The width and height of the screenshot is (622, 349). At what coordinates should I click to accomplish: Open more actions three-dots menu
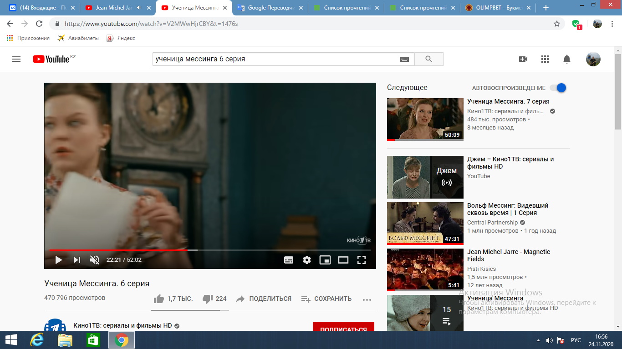(x=367, y=299)
